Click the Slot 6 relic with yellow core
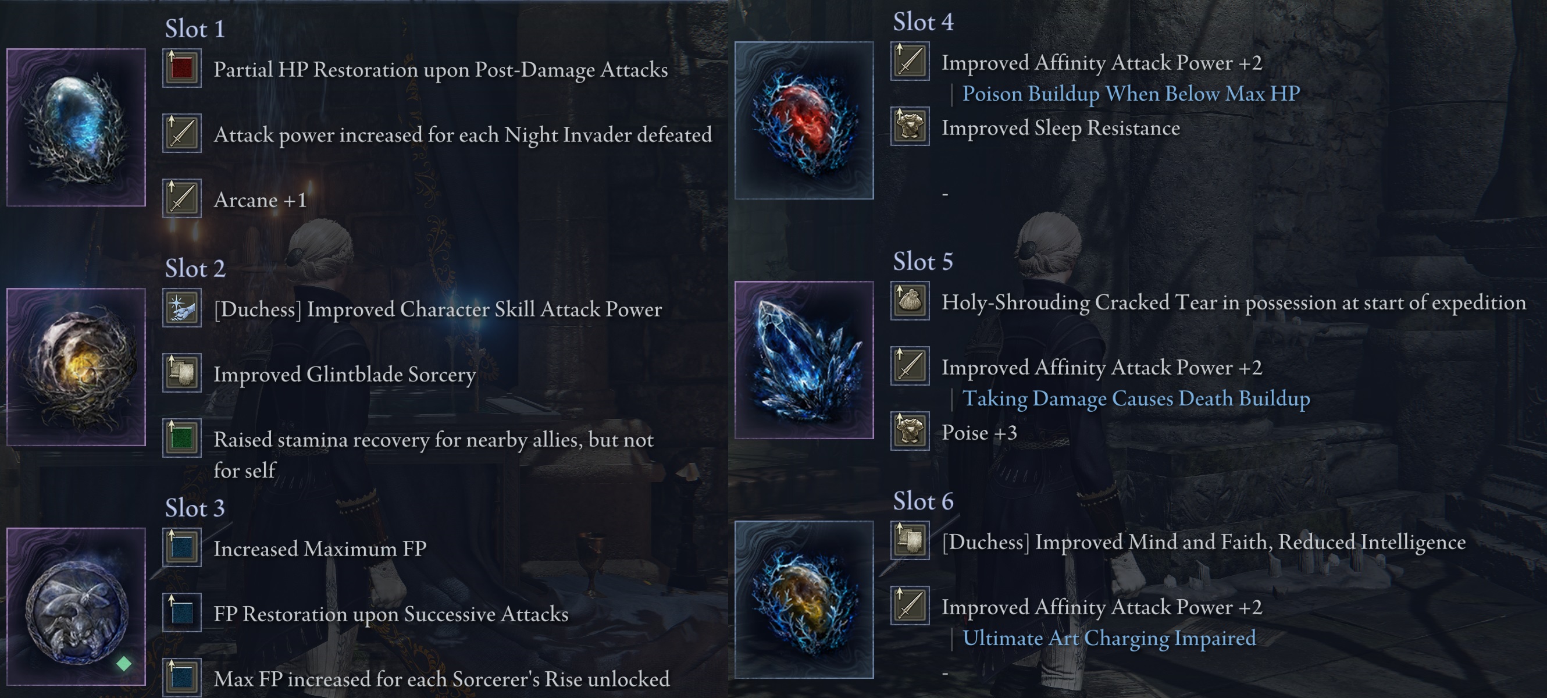This screenshot has width=1547, height=698. [804, 600]
